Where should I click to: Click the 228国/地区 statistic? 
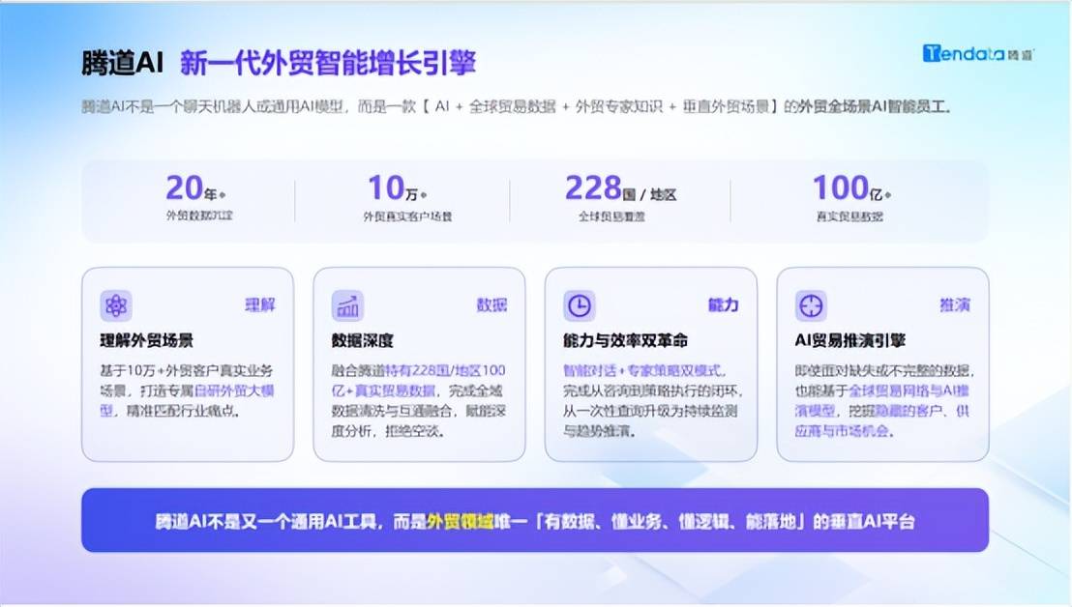pos(621,188)
